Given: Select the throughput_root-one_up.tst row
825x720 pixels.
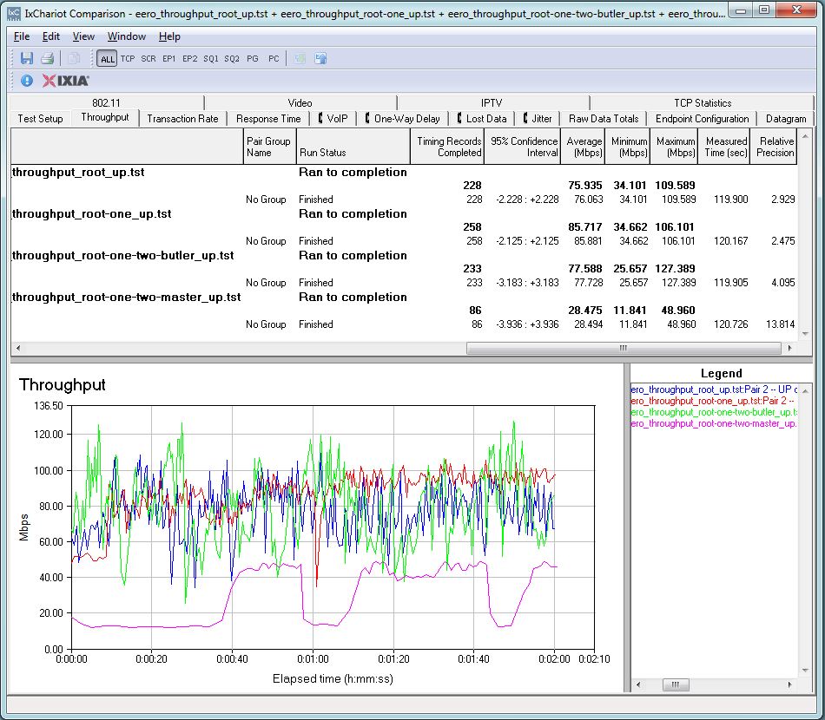Looking at the screenshot, I should 404,214.
